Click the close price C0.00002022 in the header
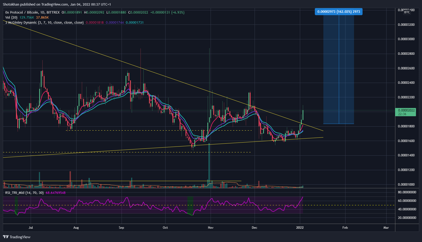The image size is (422, 242). [138, 12]
